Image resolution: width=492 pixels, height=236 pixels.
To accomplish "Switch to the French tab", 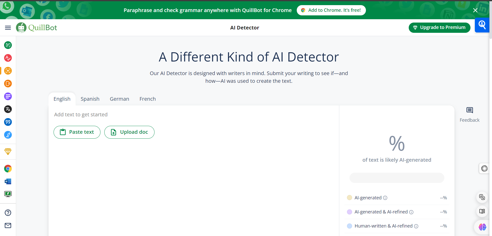I will click(x=148, y=99).
